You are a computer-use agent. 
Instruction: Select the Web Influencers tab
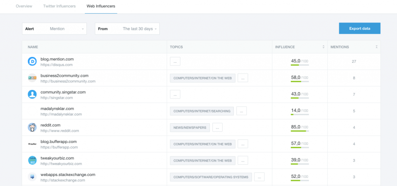click(x=101, y=6)
